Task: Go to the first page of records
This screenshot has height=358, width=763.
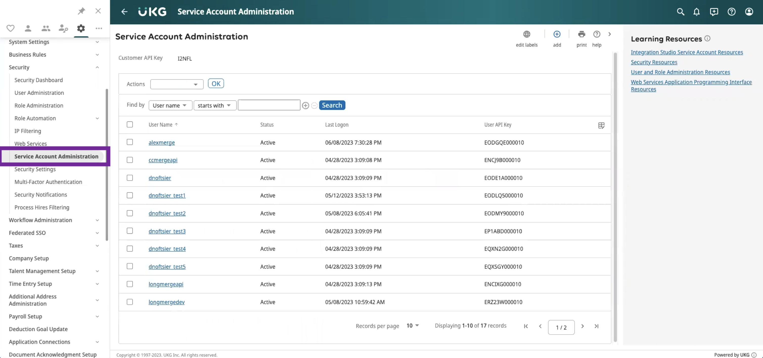Action: pyautogui.click(x=526, y=326)
